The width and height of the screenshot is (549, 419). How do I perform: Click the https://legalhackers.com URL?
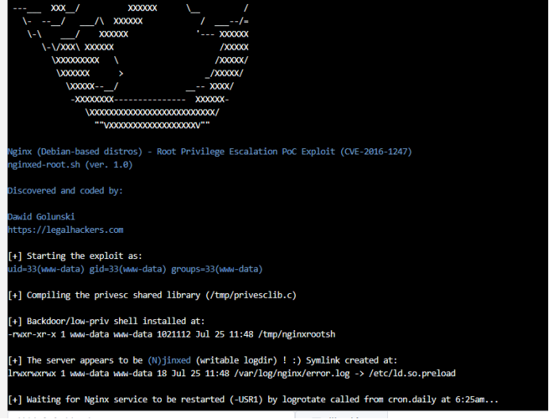(x=66, y=230)
